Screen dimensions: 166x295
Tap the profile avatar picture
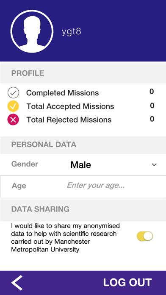point(32,31)
